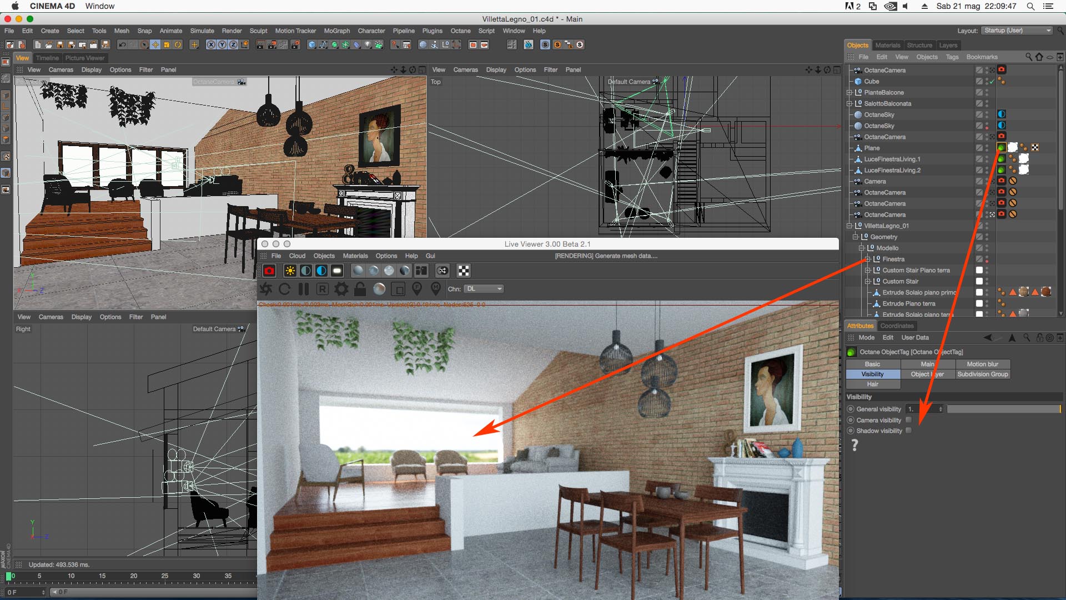Click Octane camera icon in Live Viewer toolbar

pos(269,271)
